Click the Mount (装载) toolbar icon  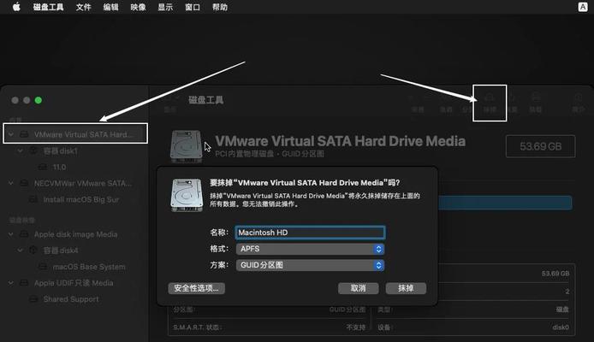pos(535,103)
